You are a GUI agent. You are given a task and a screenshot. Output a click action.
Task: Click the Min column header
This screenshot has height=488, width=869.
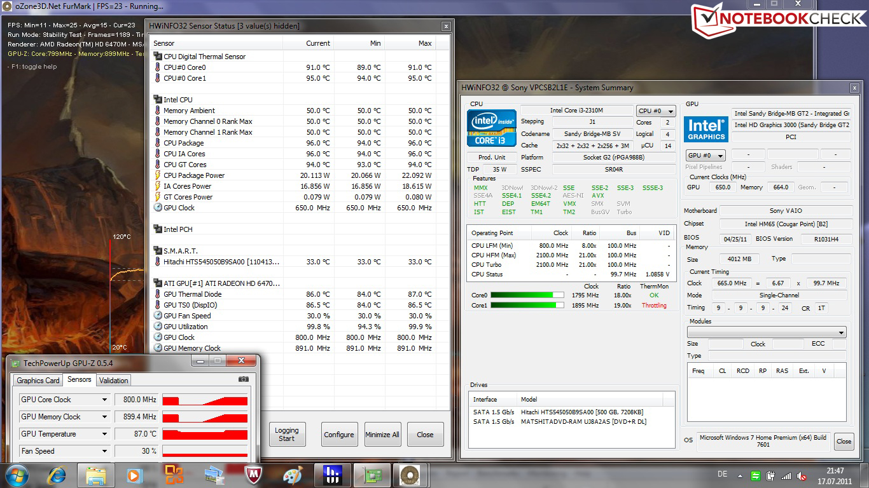point(359,43)
